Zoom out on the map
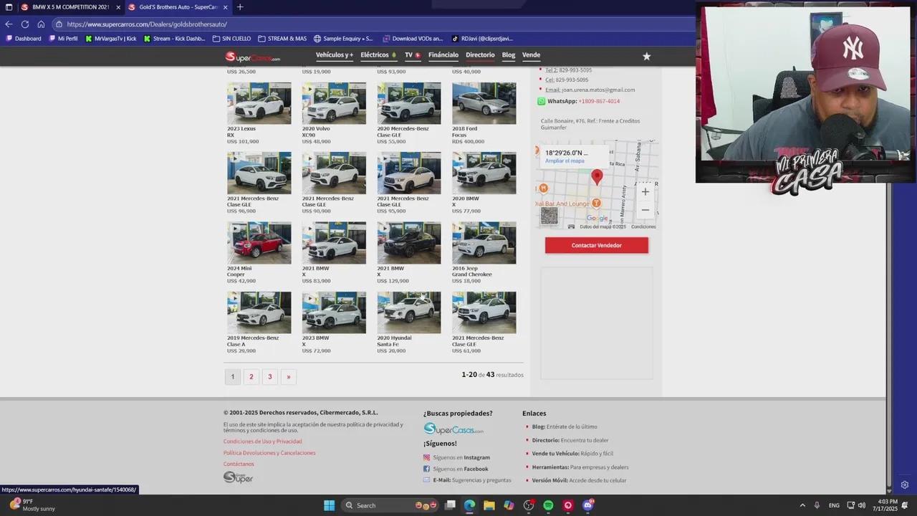 click(x=645, y=210)
